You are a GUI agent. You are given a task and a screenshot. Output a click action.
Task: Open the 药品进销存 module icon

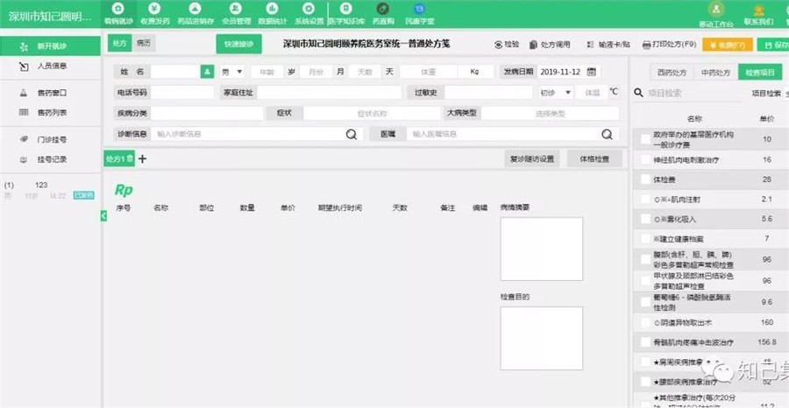[195, 9]
